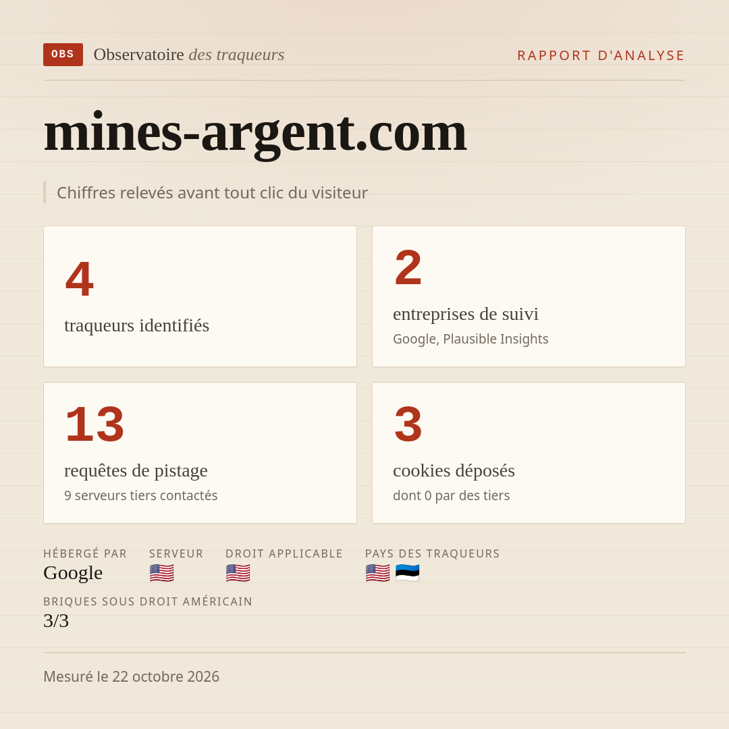Click the requêtes de pistage label
This screenshot has width=729, height=729.
coord(136,471)
